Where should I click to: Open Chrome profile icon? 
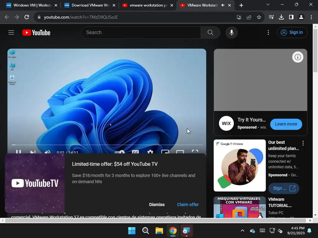pos(301,17)
